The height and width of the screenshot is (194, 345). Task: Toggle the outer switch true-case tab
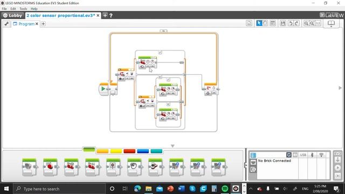coord(160,52)
